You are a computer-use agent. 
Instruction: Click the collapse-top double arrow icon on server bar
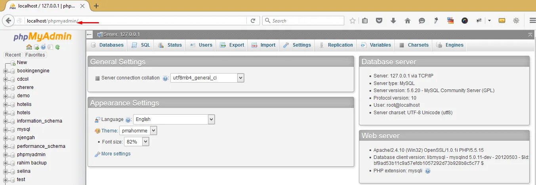(530, 35)
